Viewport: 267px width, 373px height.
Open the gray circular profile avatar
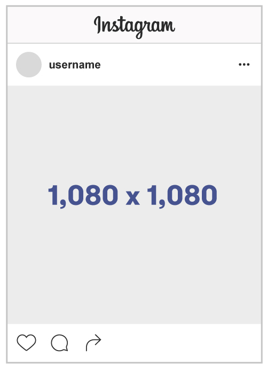[x=29, y=65]
